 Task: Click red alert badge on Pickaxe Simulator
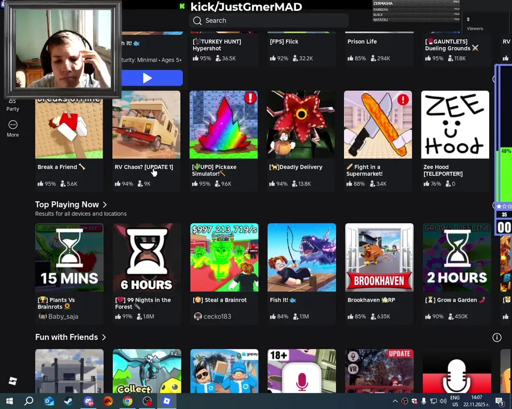(x=250, y=98)
